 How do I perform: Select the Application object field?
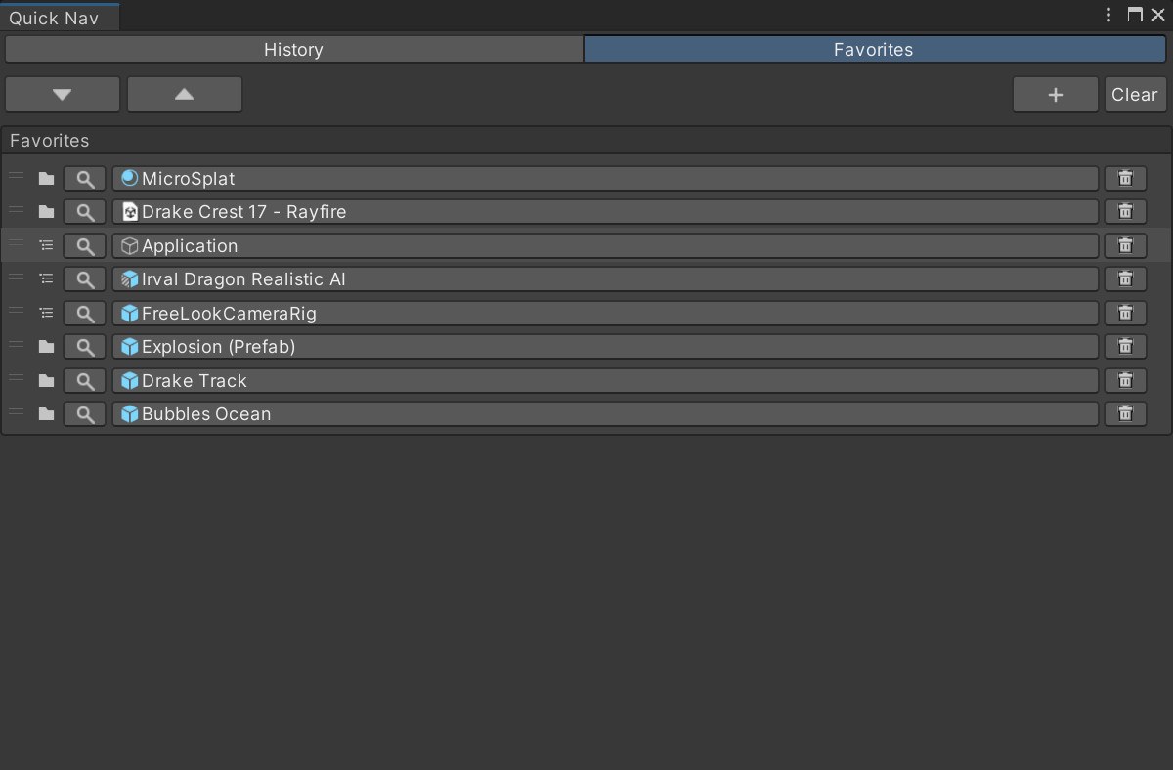[x=605, y=246]
